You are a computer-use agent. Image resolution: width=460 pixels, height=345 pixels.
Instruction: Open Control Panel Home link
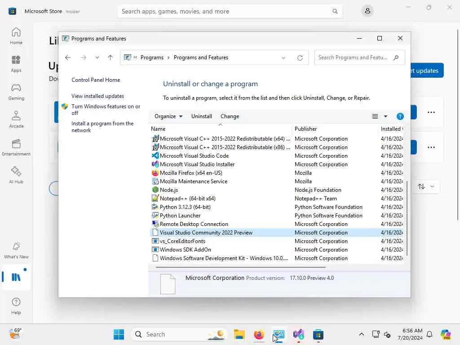point(96,80)
